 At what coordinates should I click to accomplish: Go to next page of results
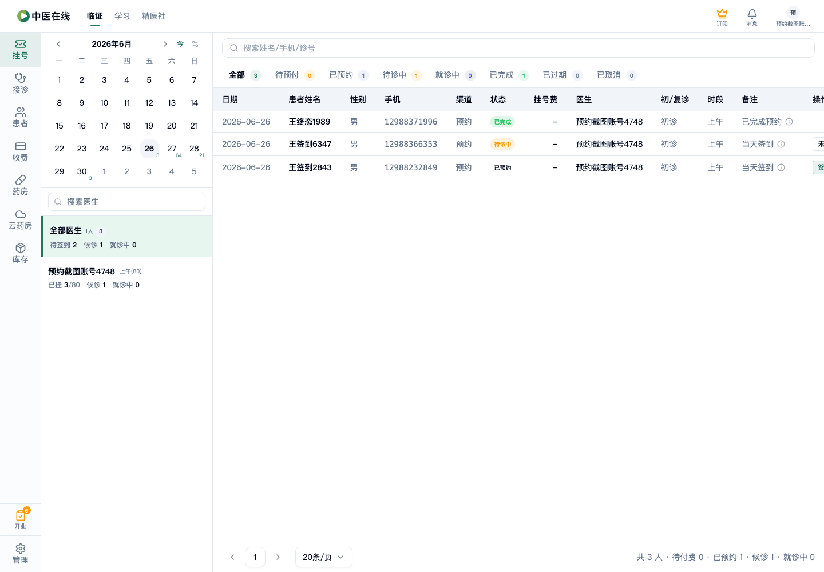pyautogui.click(x=278, y=557)
